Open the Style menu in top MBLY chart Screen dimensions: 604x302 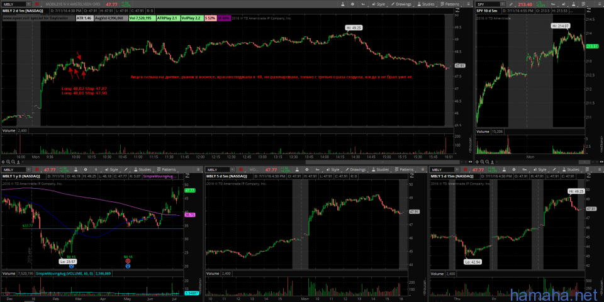pyautogui.click(x=379, y=4)
